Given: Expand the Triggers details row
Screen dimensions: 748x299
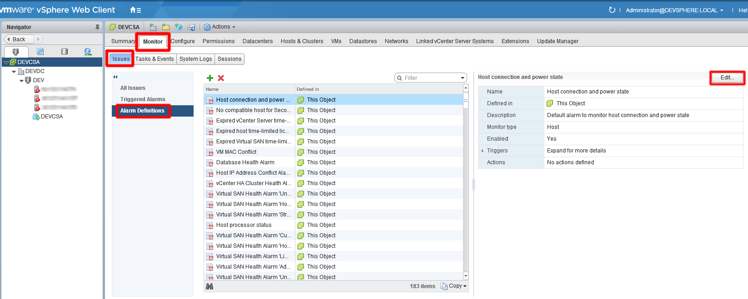Looking at the screenshot, I should coord(483,151).
